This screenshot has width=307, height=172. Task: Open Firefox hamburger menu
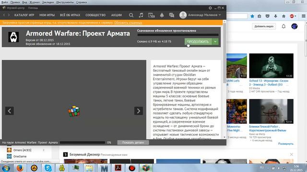coord(303,16)
